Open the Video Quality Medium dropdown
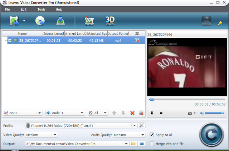229x151 pixels. pyautogui.click(x=42, y=135)
